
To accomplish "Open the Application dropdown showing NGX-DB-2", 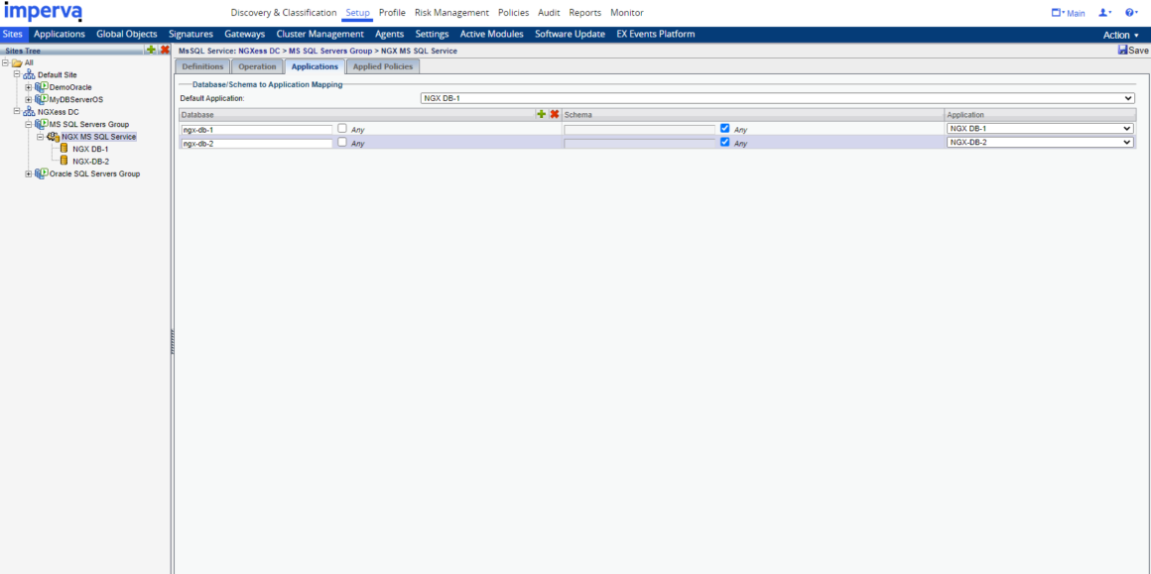I will 1128,142.
